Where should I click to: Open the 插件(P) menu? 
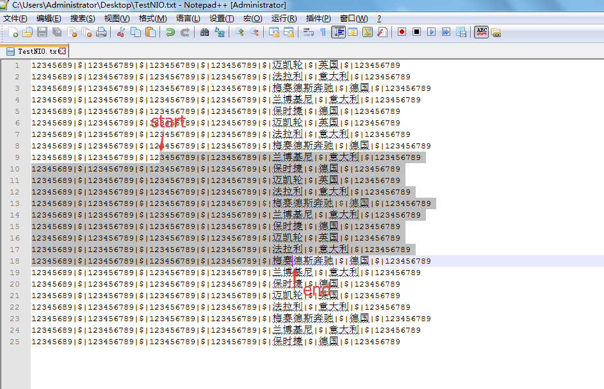pos(318,19)
